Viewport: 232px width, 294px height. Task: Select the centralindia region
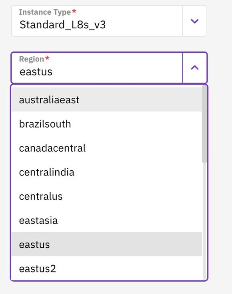coord(106,172)
